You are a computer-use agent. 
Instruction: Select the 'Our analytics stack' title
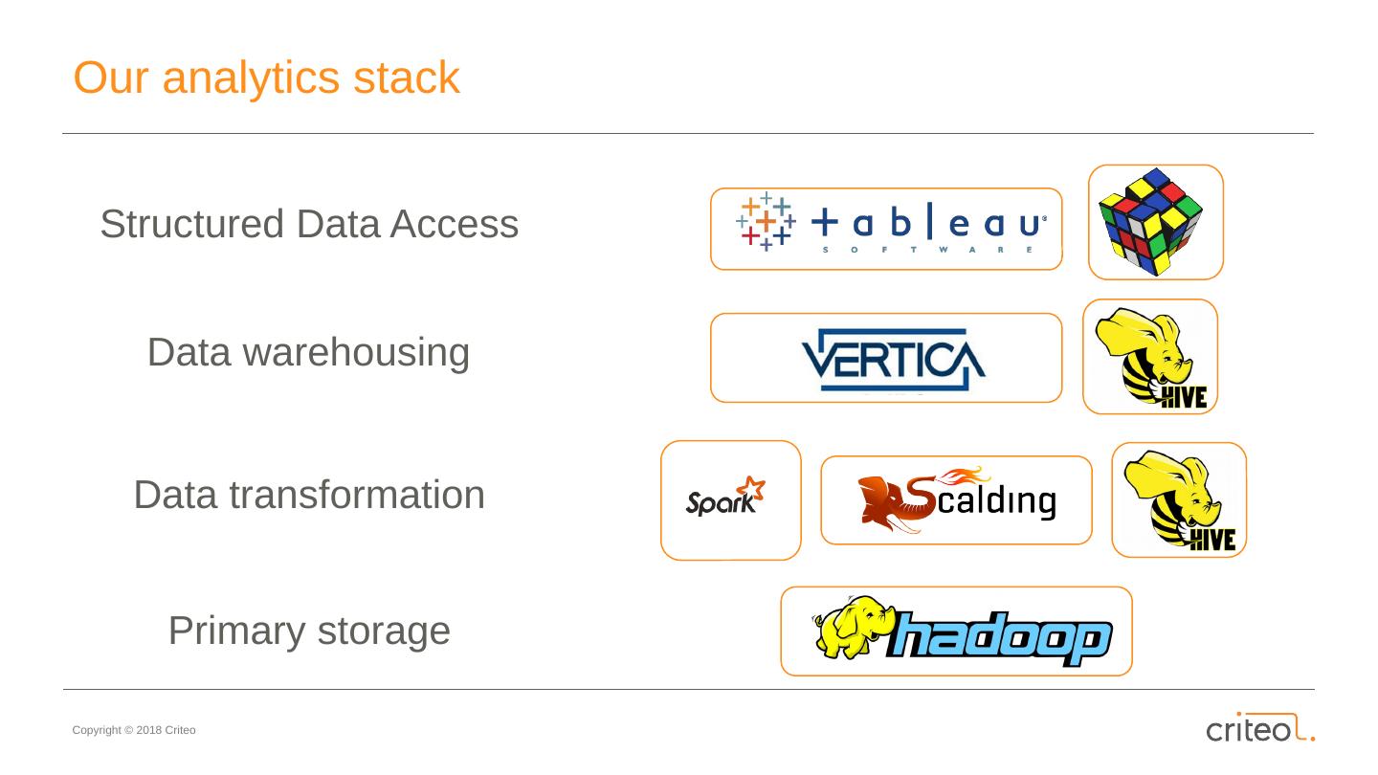click(266, 77)
